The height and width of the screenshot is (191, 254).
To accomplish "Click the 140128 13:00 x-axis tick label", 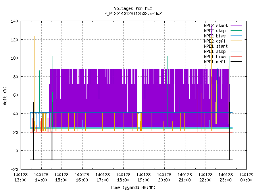I will click(x=20, y=177).
